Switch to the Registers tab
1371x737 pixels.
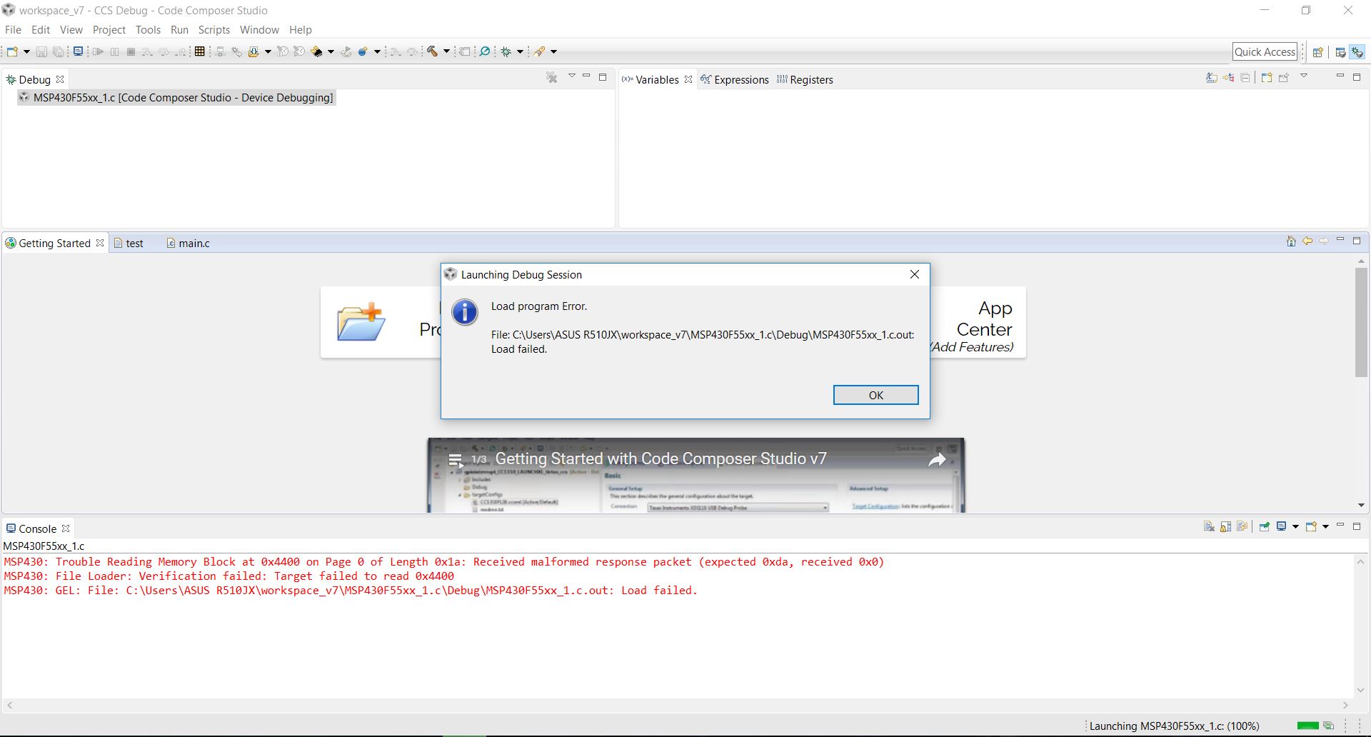tap(805, 79)
